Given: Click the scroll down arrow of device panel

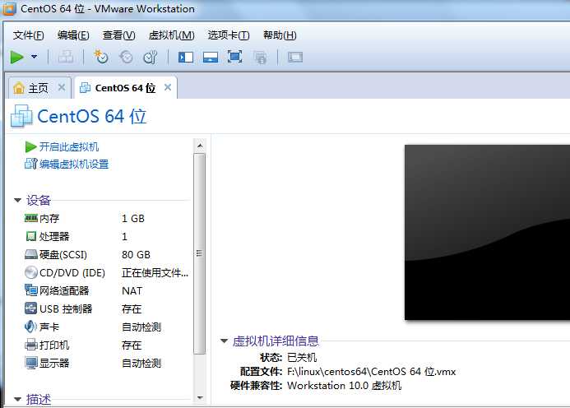Looking at the screenshot, I should 200,397.
